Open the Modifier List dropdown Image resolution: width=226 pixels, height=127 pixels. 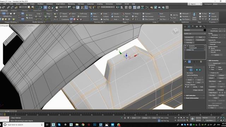point(195,34)
